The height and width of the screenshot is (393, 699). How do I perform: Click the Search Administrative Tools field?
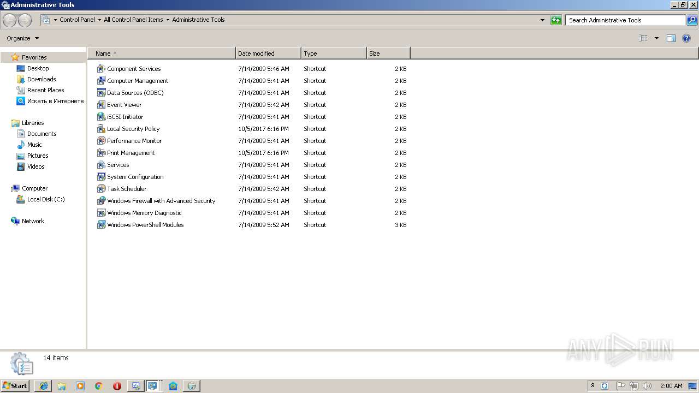click(x=626, y=20)
